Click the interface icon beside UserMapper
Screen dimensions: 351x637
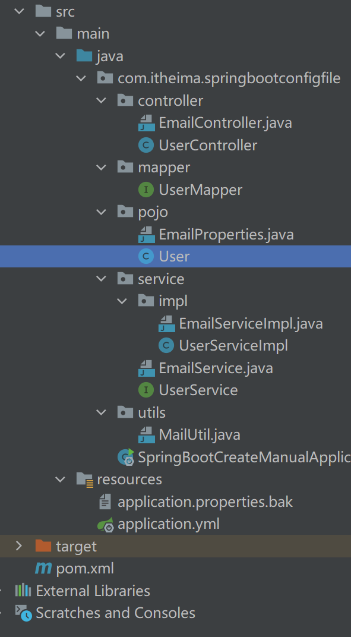[x=146, y=190]
